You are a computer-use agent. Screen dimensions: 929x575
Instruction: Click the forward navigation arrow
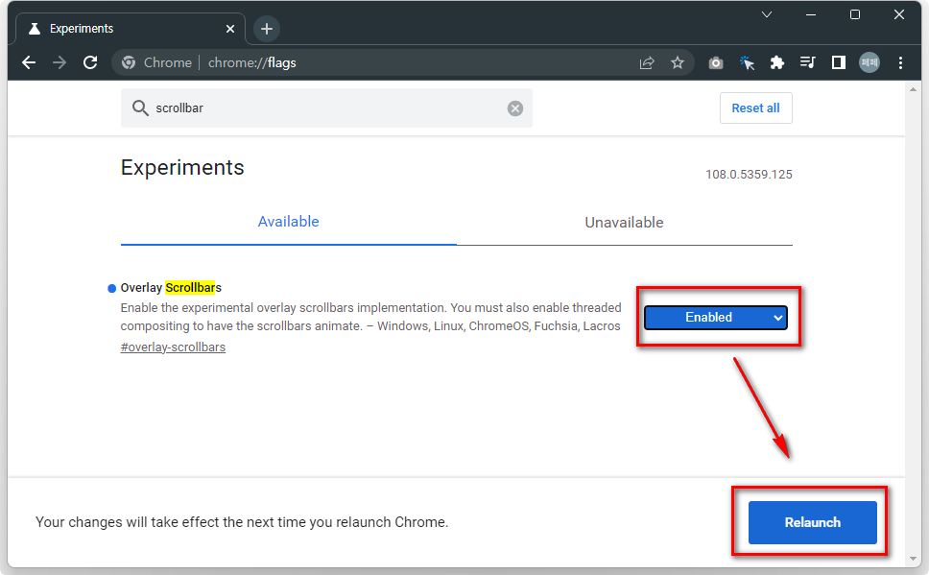tap(60, 62)
